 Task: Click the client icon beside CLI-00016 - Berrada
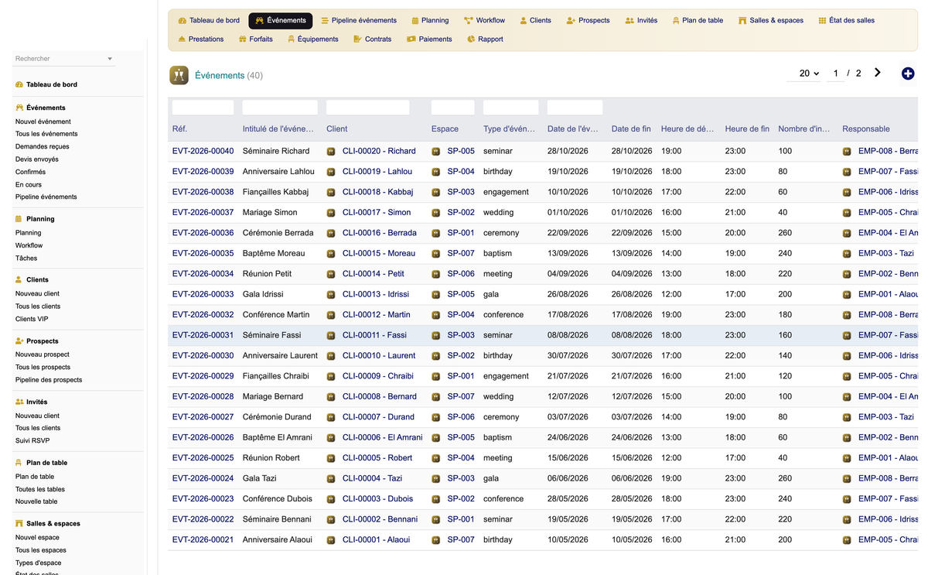pyautogui.click(x=331, y=233)
